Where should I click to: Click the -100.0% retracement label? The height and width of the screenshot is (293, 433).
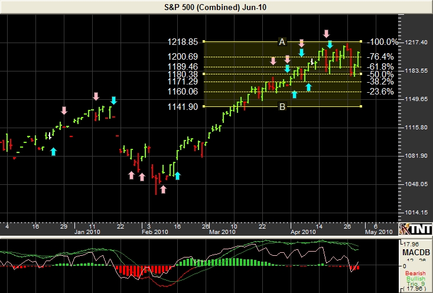pos(382,42)
